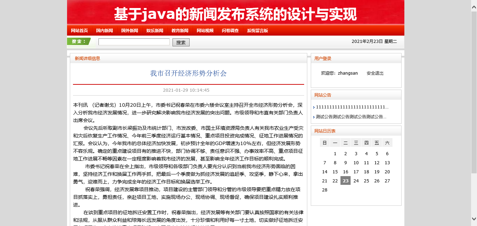This screenshot has width=477, height=226.
Task: Go to 国内新闻 section
Action: coord(104,31)
